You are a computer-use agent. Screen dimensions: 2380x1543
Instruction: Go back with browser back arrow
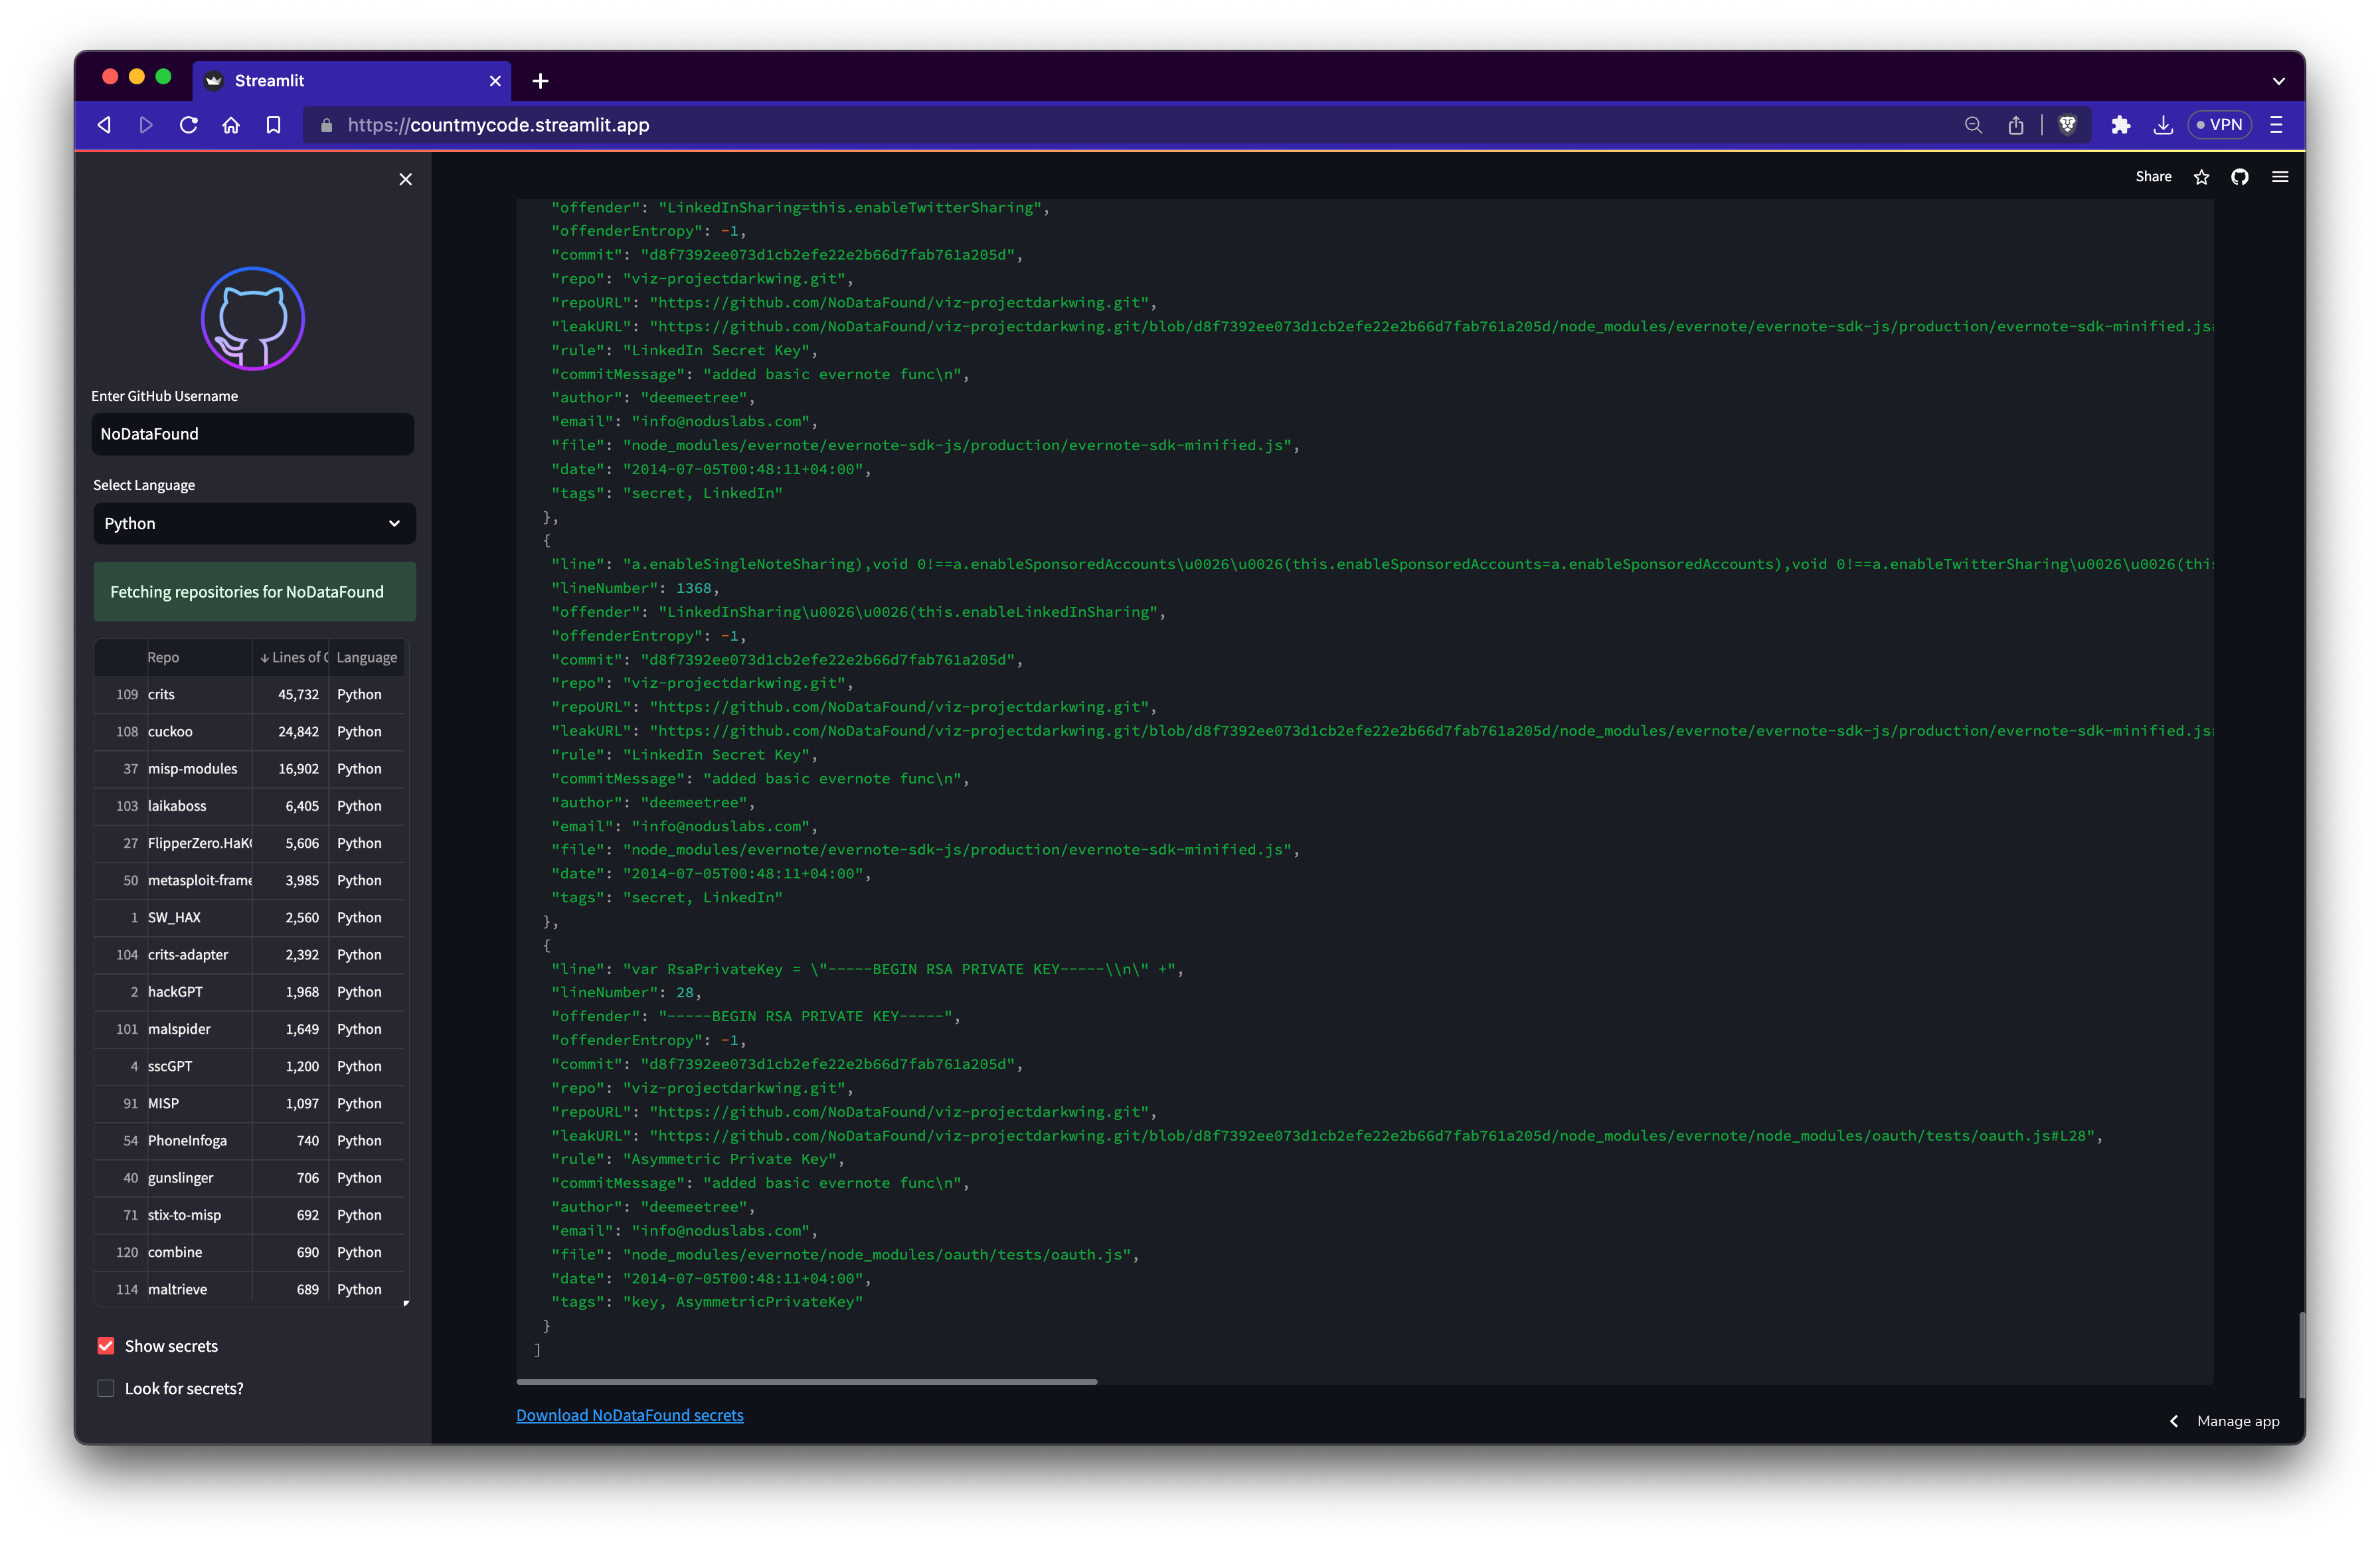[104, 125]
